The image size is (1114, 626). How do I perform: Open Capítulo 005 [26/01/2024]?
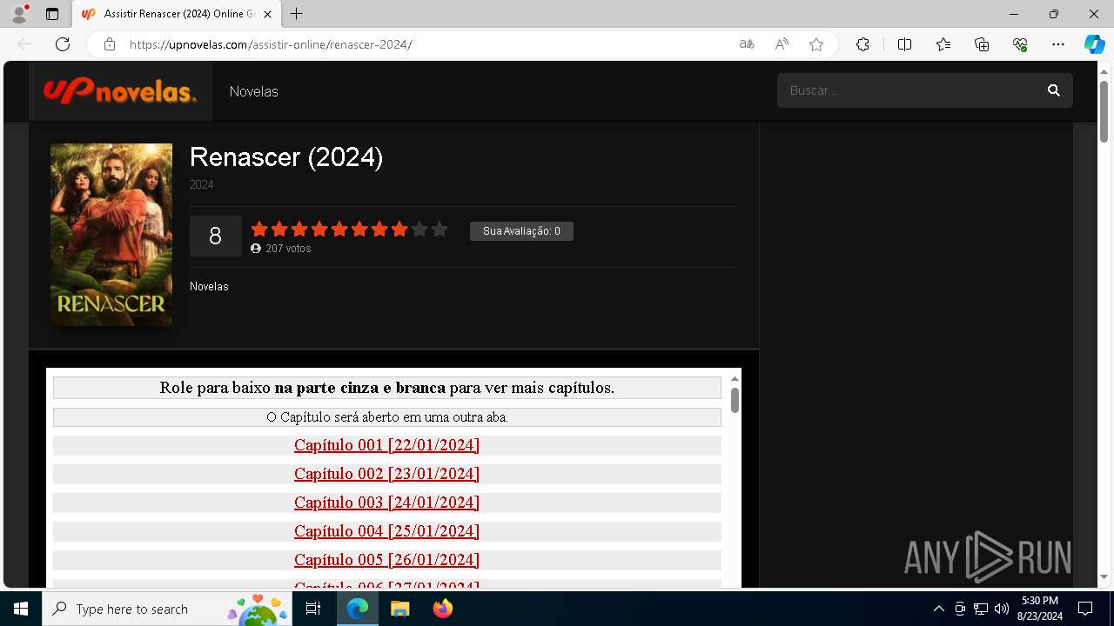386,560
